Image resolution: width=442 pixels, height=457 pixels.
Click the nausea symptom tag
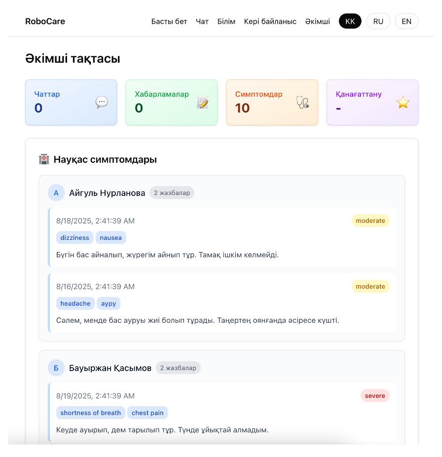(x=110, y=237)
